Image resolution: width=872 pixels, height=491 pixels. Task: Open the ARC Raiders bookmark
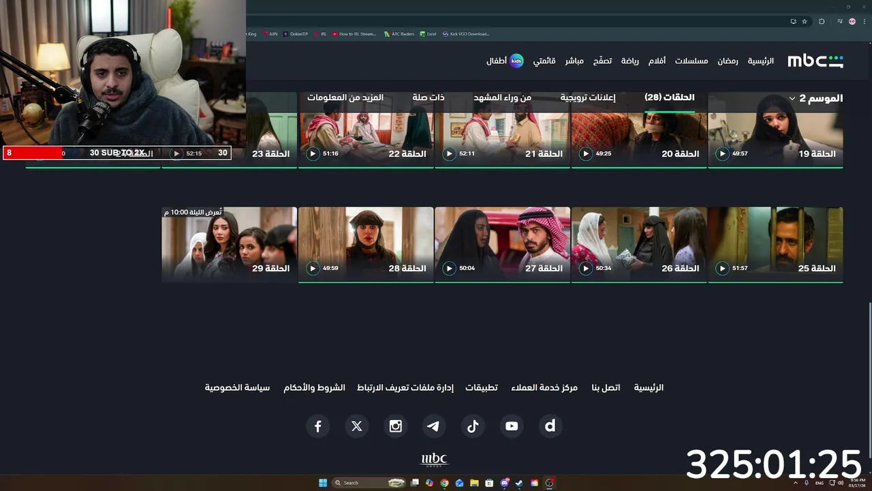pos(399,33)
